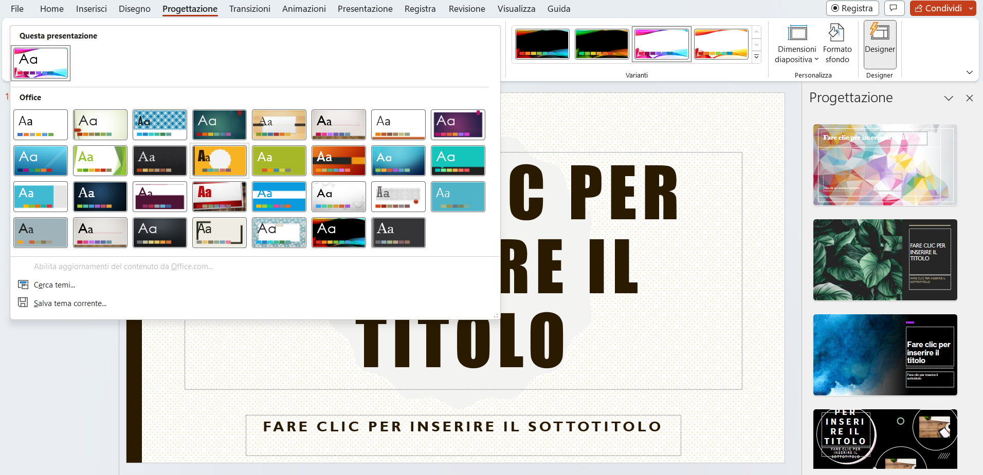Start recording with the Registra record icon
Screen dimensions: 983x475
pos(836,8)
